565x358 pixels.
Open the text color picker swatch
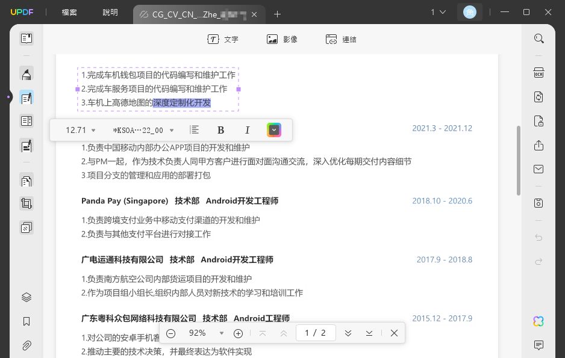[274, 130]
